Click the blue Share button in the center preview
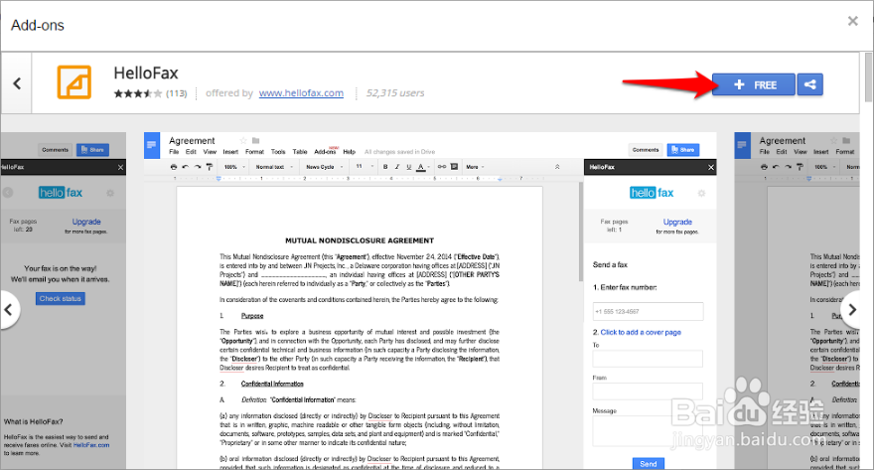This screenshot has width=875, height=470. pyautogui.click(x=683, y=150)
